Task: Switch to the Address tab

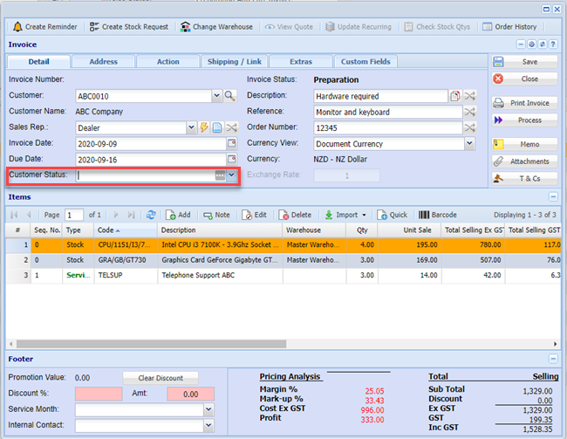Action: [x=103, y=62]
